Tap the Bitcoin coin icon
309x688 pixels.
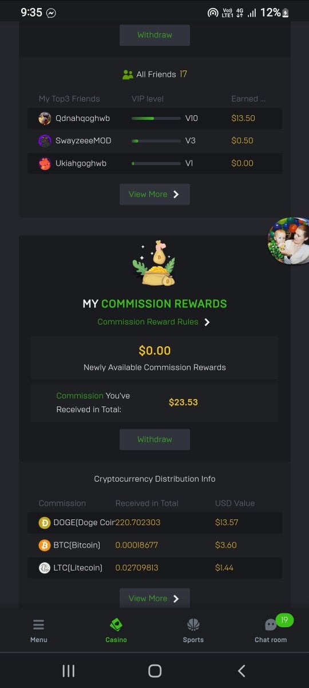(x=45, y=545)
